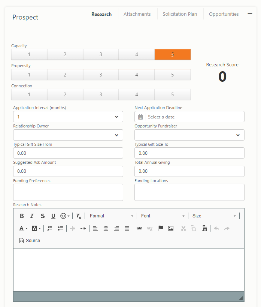
Task: Open the Format dropdown
Action: [x=112, y=216]
